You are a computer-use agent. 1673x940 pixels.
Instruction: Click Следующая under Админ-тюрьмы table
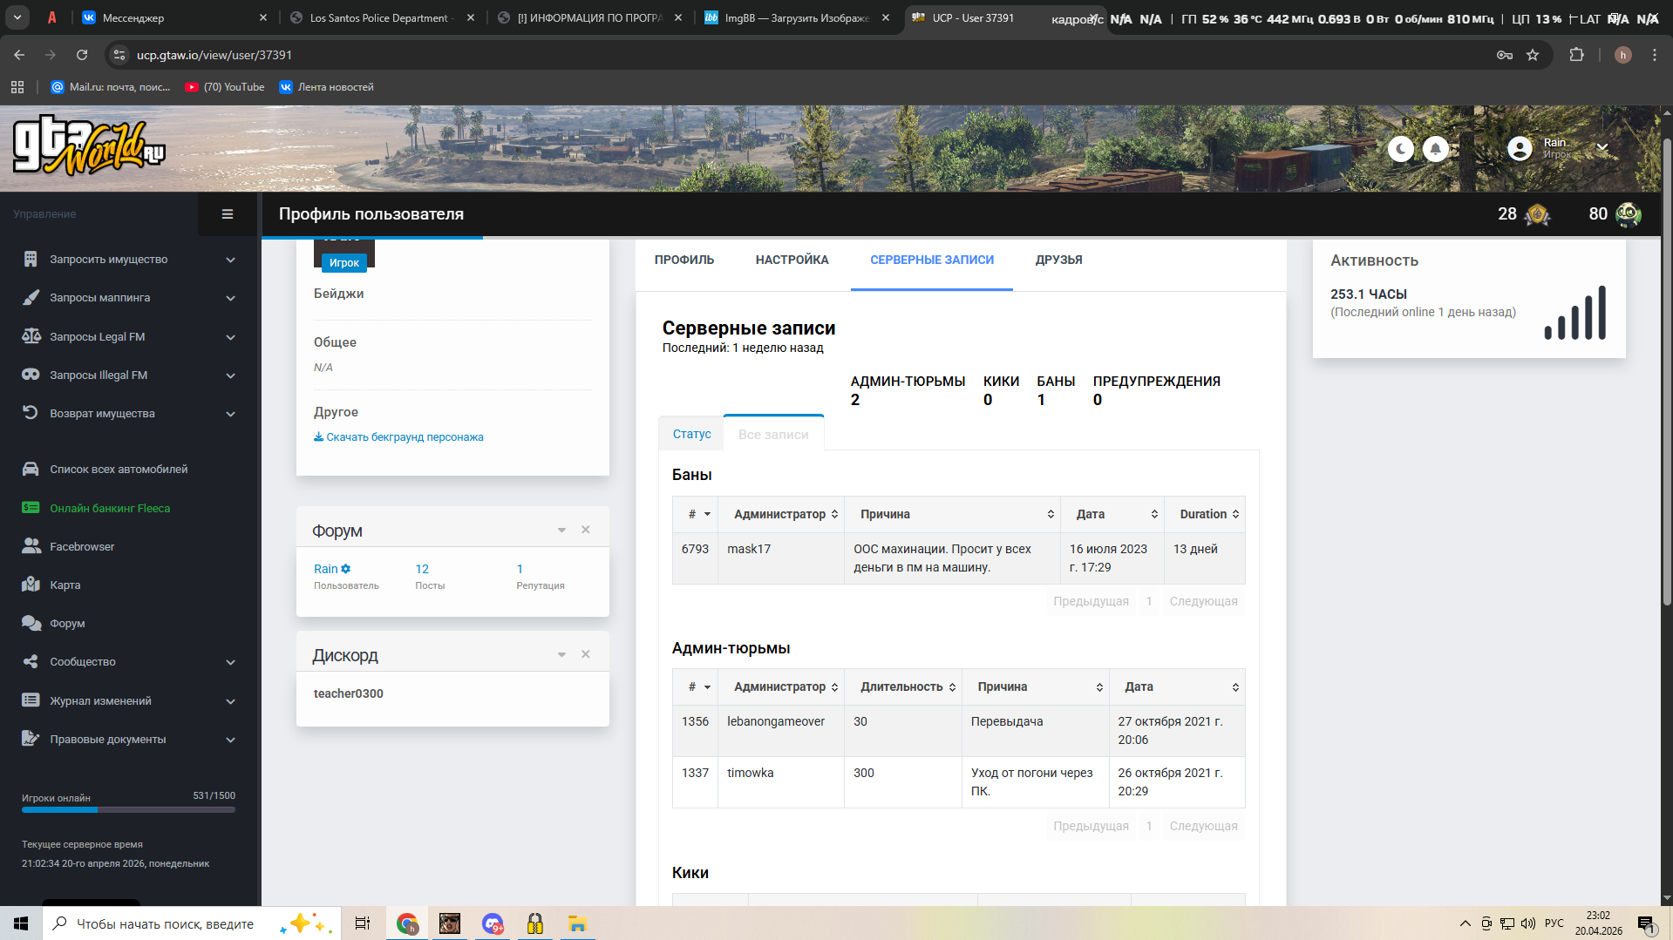click(1203, 826)
